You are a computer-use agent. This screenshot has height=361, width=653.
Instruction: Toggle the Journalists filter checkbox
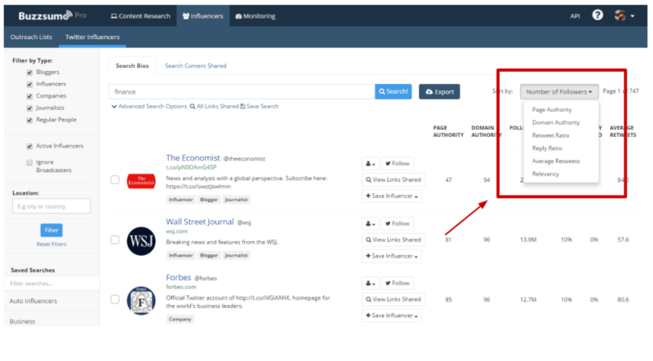pos(29,108)
